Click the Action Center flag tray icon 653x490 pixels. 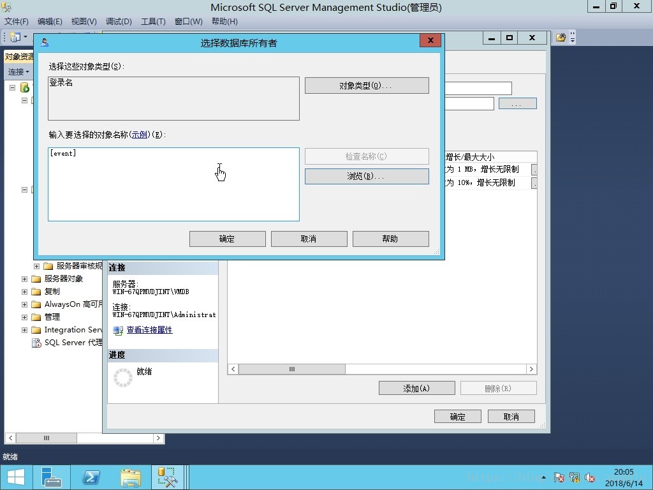pos(559,477)
